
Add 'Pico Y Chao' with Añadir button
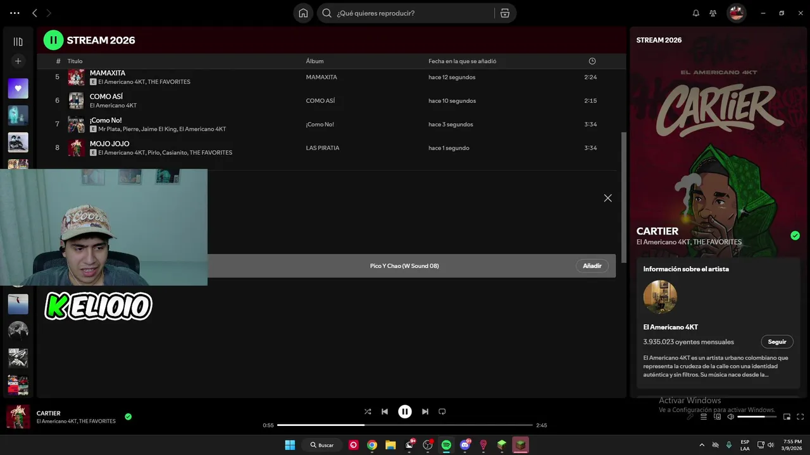tap(592, 266)
